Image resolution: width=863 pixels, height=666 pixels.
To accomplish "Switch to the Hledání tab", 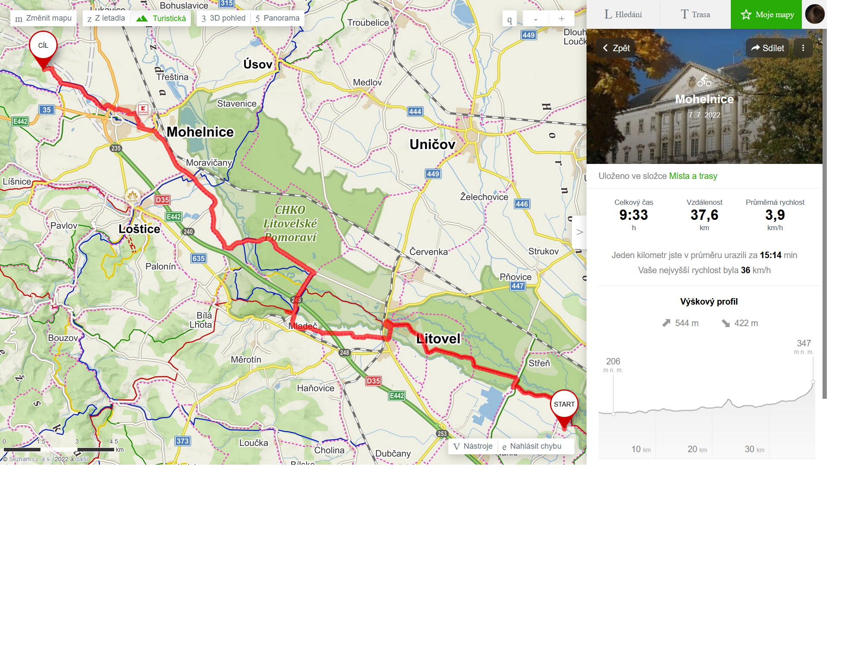I will coord(623,14).
